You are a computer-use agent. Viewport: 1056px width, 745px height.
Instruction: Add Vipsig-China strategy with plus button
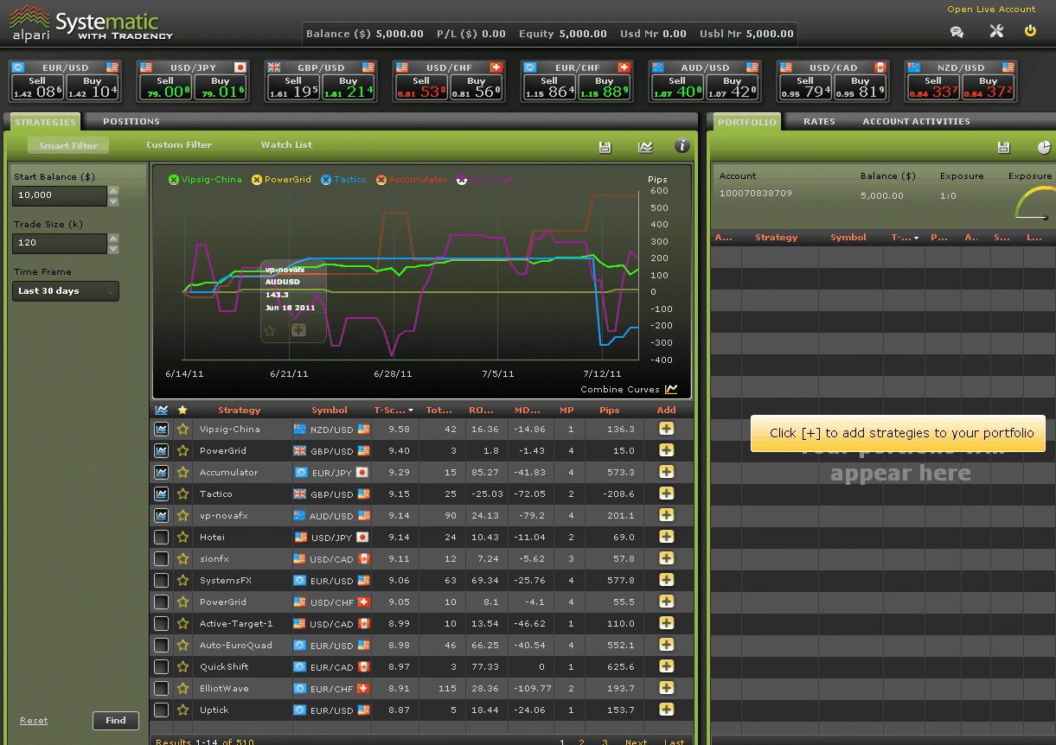pos(666,429)
